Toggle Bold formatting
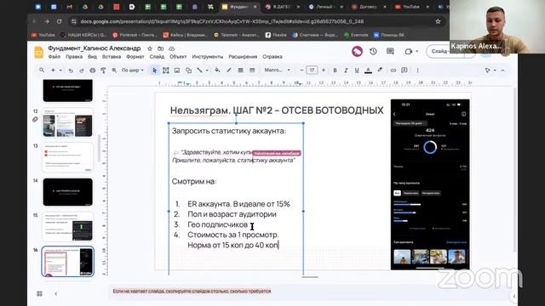Image resolution: width=545 pixels, height=306 pixels. 335,71
